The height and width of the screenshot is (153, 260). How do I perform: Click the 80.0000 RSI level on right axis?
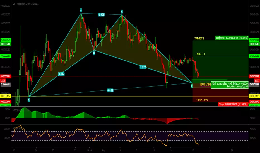[x=253, y=129]
